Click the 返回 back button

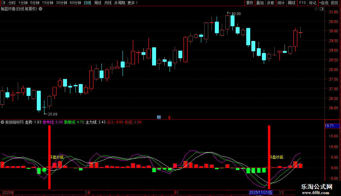pyautogui.click(x=334, y=3)
